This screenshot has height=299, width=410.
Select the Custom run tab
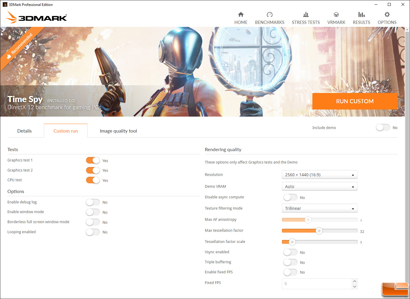tap(66, 131)
